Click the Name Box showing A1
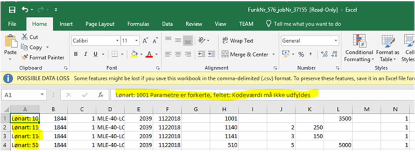This screenshot has height=152, width=415. 25,95
